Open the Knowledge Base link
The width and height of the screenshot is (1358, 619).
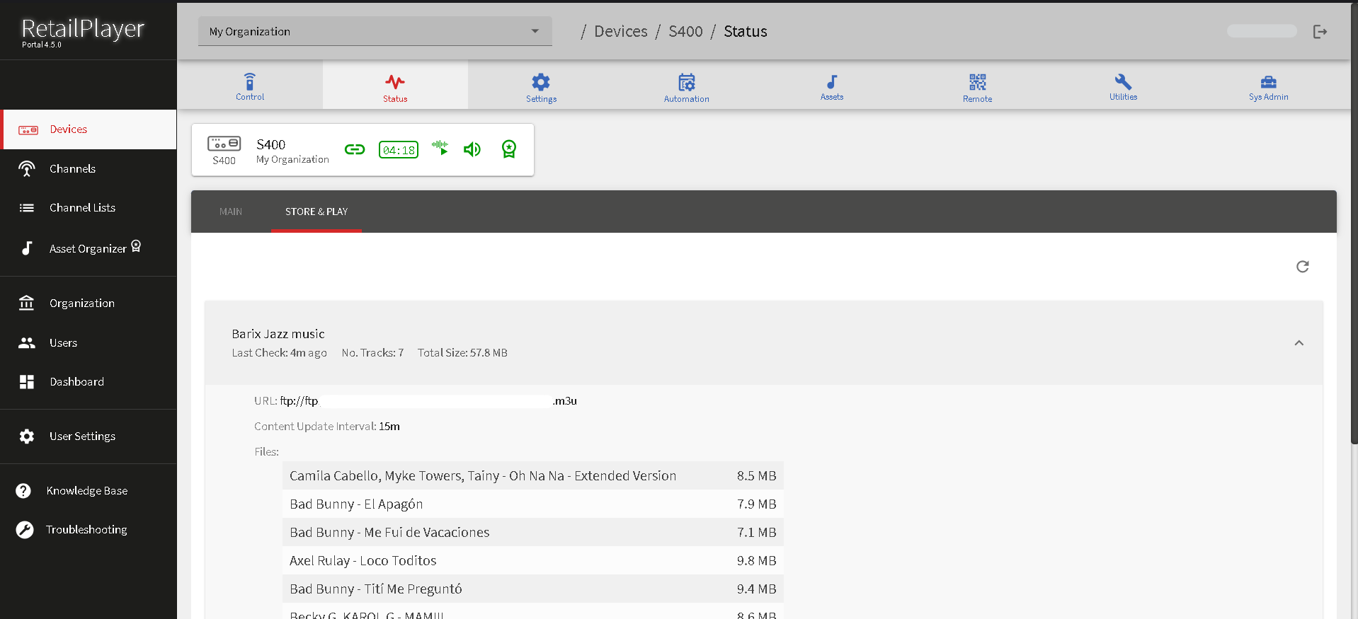pyautogui.click(x=86, y=490)
